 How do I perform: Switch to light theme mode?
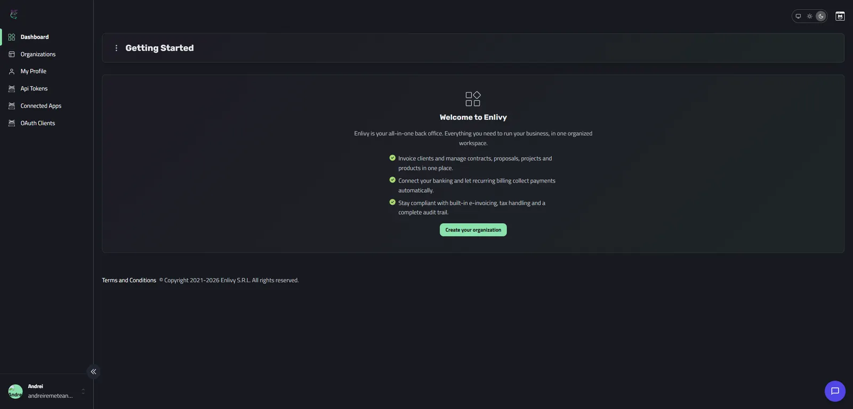click(809, 16)
